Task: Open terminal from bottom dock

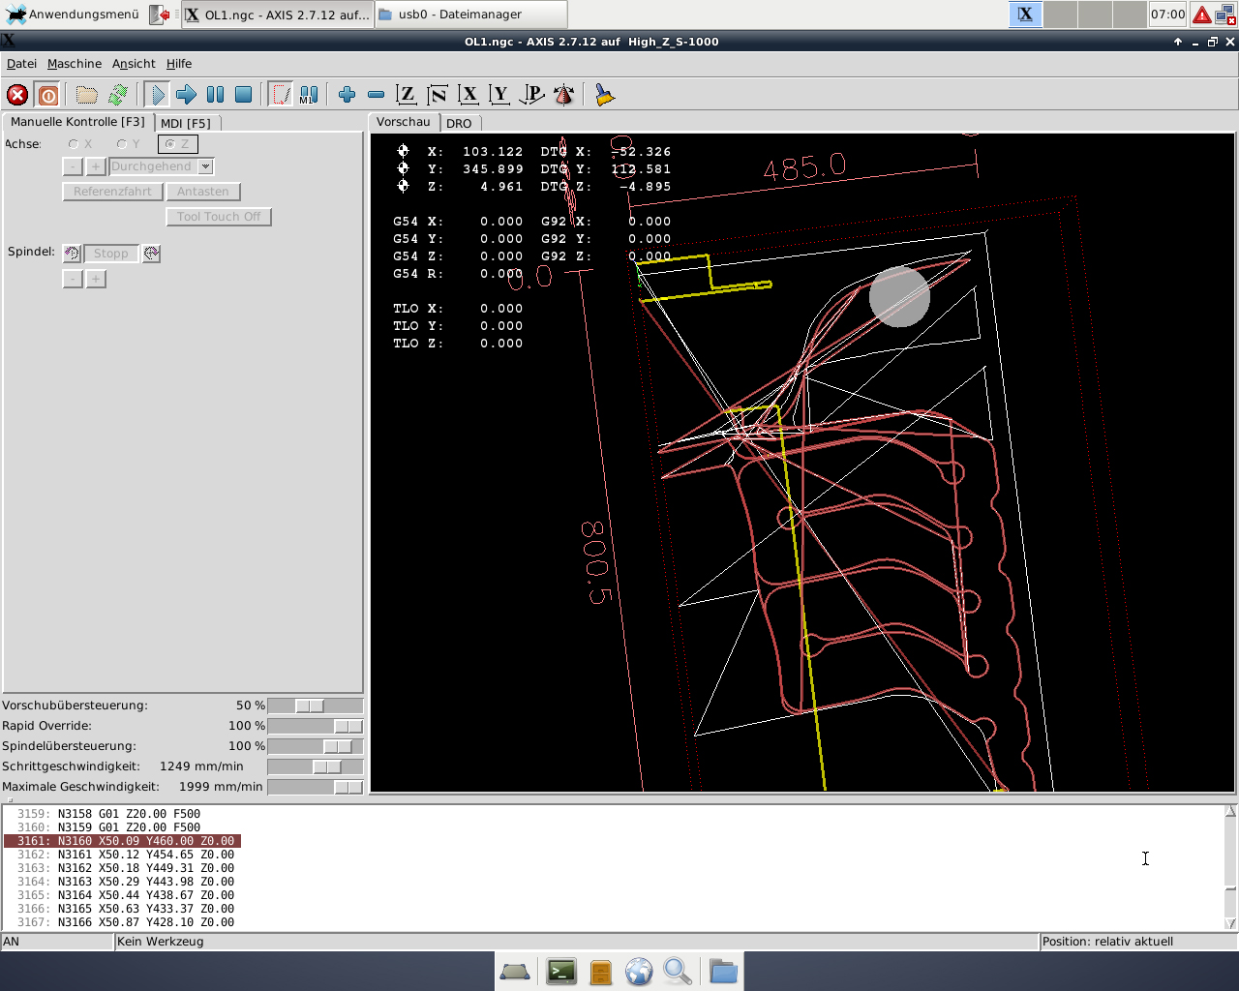Action: [x=561, y=971]
